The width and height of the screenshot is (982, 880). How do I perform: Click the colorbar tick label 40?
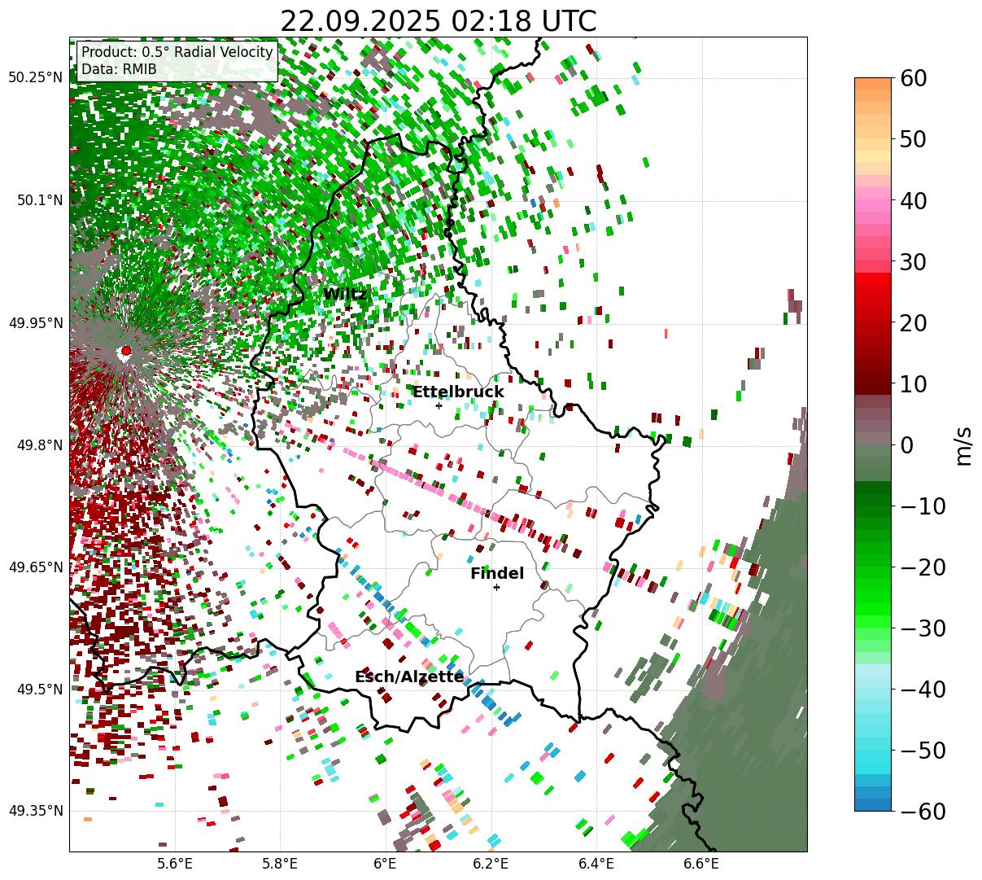click(x=913, y=200)
